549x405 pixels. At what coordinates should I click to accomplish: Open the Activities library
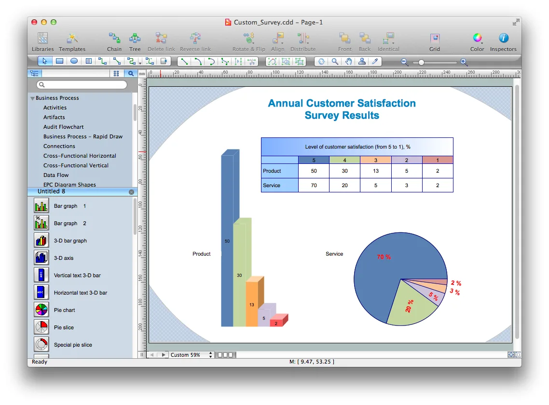tap(55, 108)
